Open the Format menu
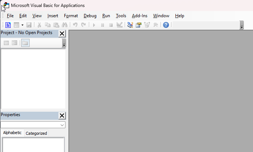The image size is (253, 152). point(71,16)
